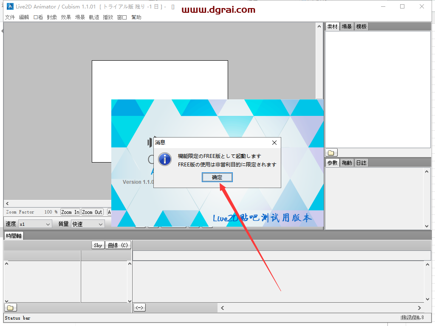Click timeline horizontal scrollbar right arrow
Image resolution: width=435 pixels, height=326 pixels.
(419, 308)
